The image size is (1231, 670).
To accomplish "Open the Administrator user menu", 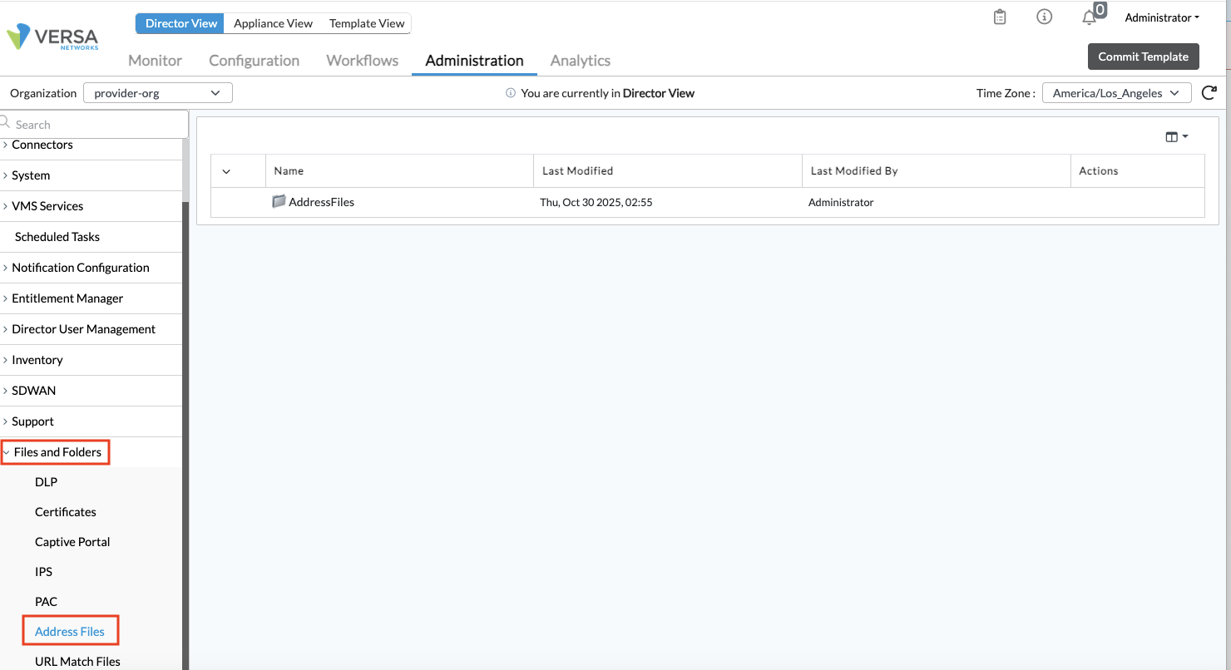I will [1161, 18].
